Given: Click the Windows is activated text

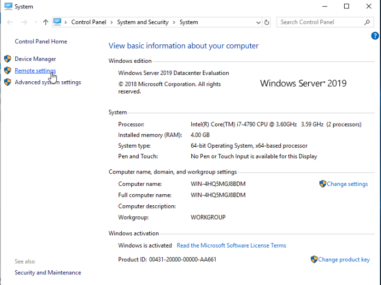Looking at the screenshot, I should (145, 245).
